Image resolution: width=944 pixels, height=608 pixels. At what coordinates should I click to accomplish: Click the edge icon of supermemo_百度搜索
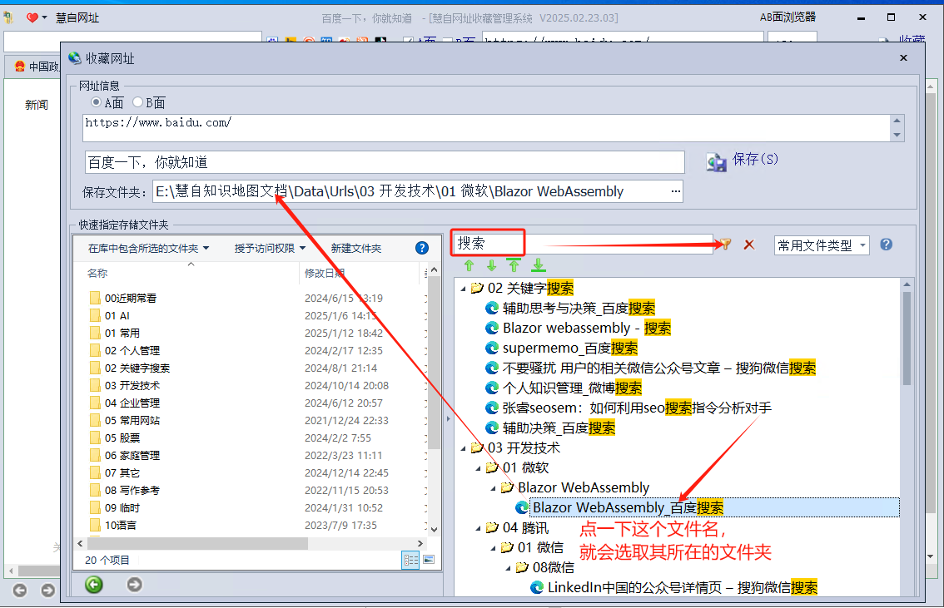coord(492,348)
